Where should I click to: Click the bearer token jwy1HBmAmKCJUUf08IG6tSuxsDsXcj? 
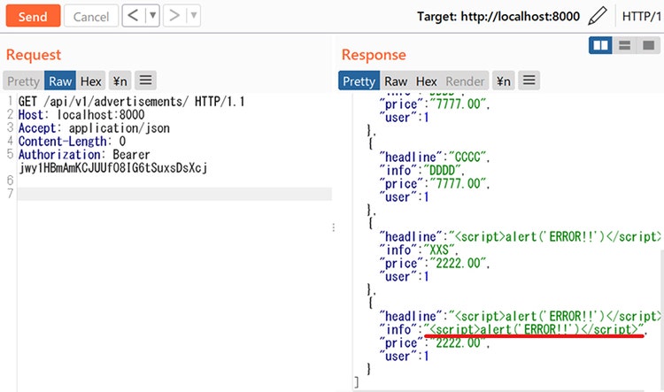point(113,167)
